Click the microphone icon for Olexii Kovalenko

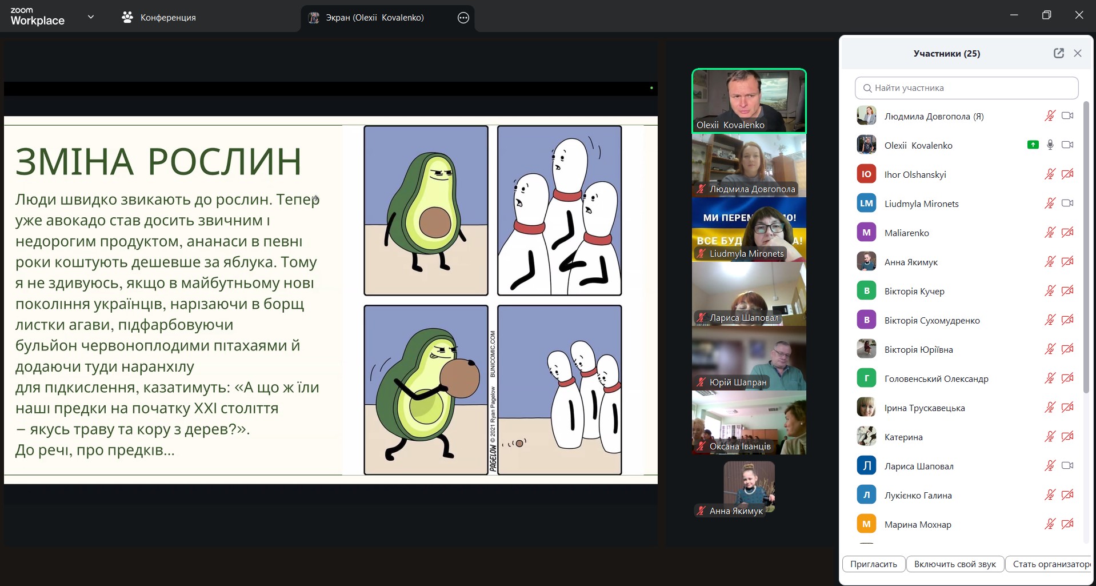tap(1050, 145)
